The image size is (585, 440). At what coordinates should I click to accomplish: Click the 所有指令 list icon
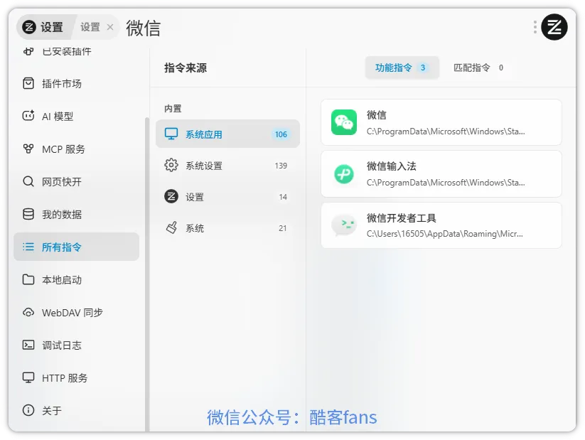pyautogui.click(x=28, y=247)
